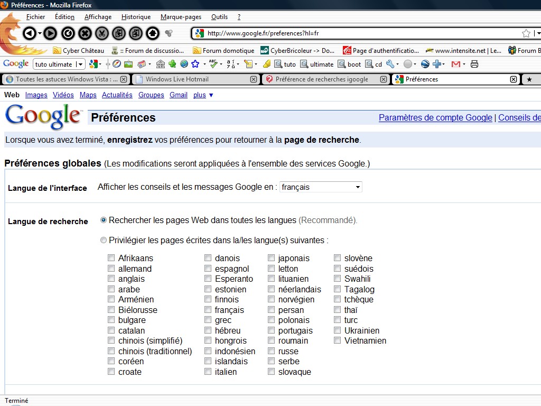Check the Afrikaans language checkbox
541x406 pixels.
[111, 258]
